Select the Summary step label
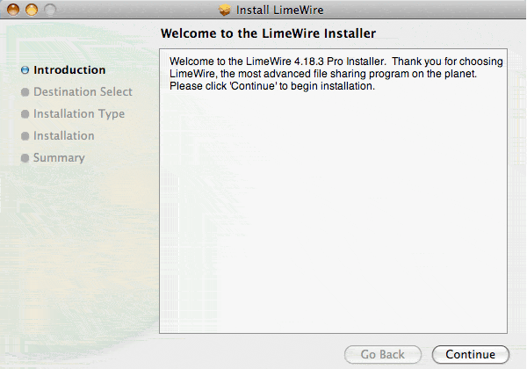The image size is (527, 369). coord(59,158)
